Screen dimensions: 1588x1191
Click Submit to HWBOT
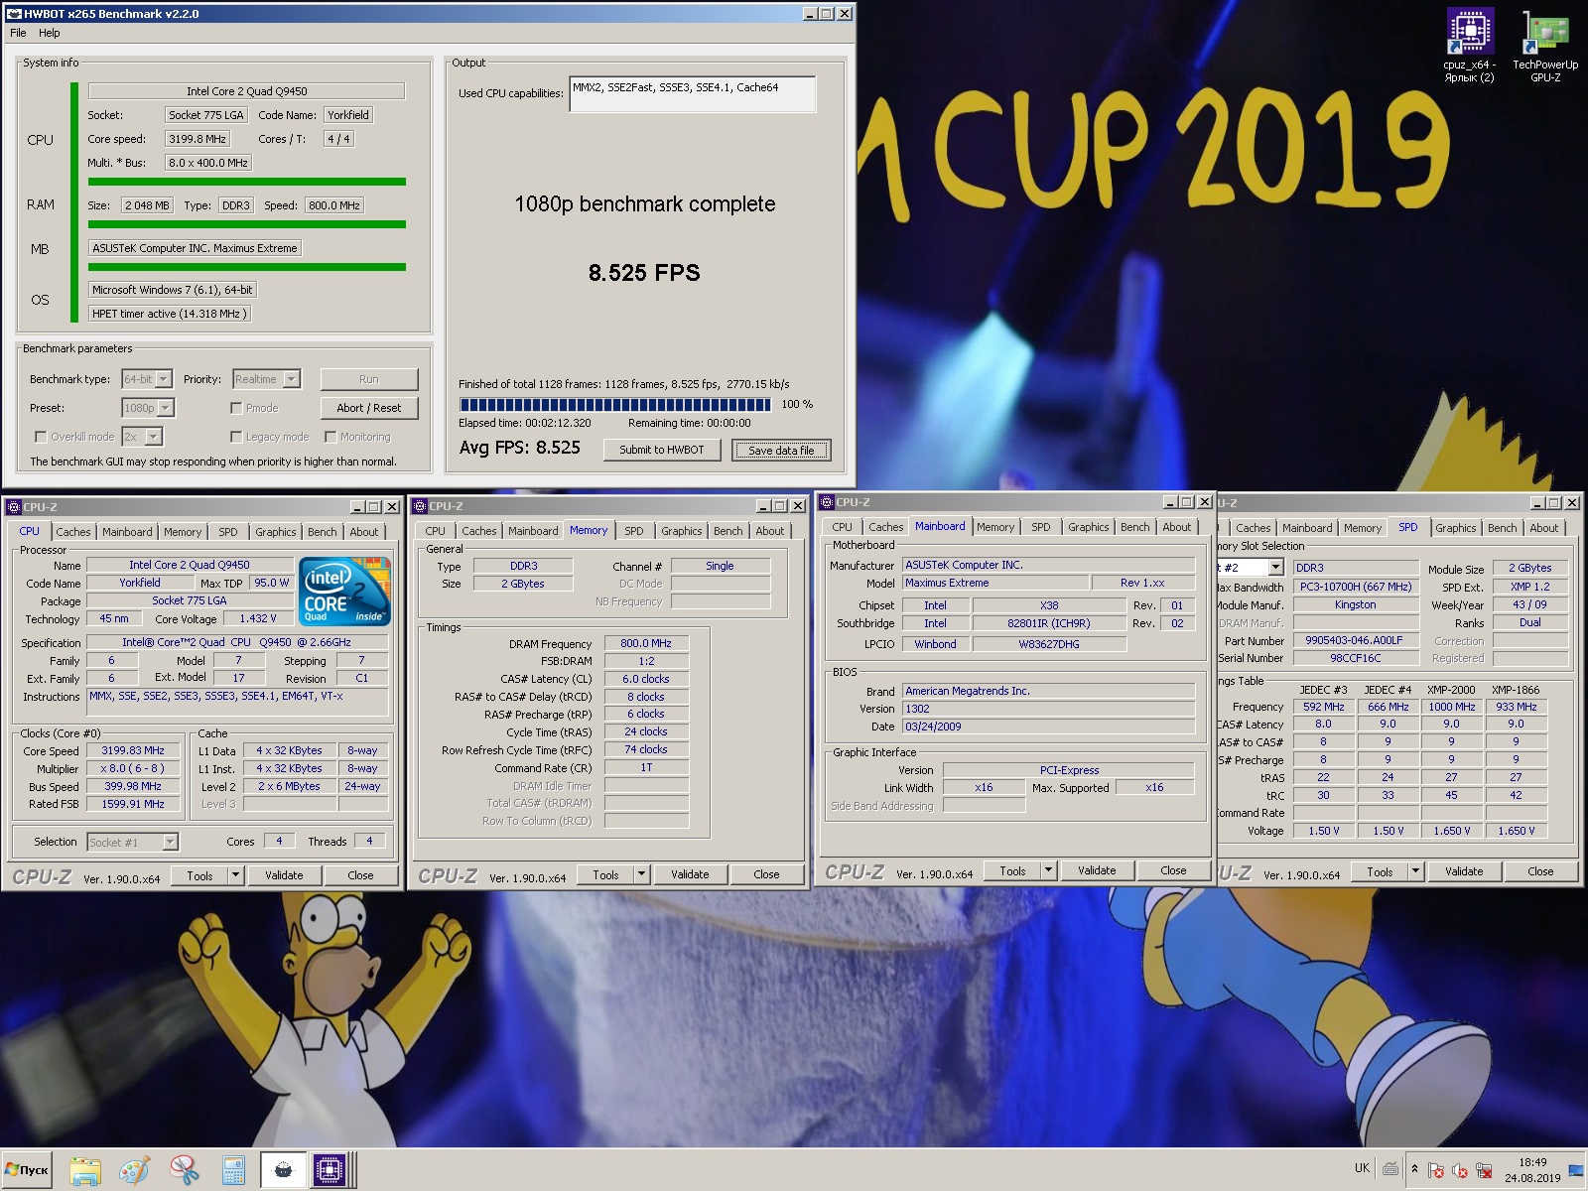pos(662,450)
